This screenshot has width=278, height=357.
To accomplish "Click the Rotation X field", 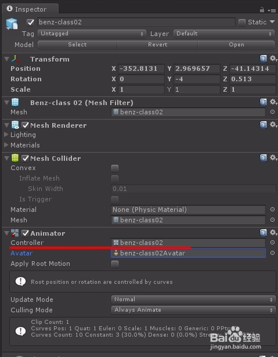I will point(141,79).
